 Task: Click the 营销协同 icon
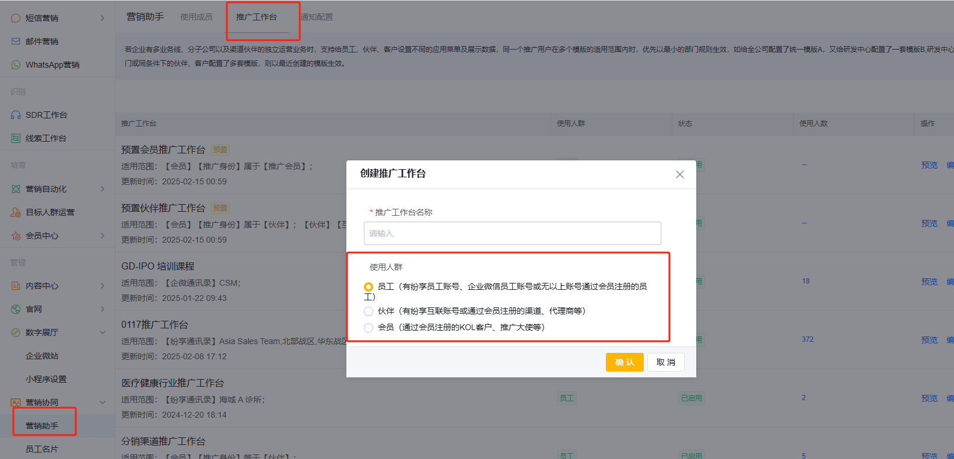[16, 402]
